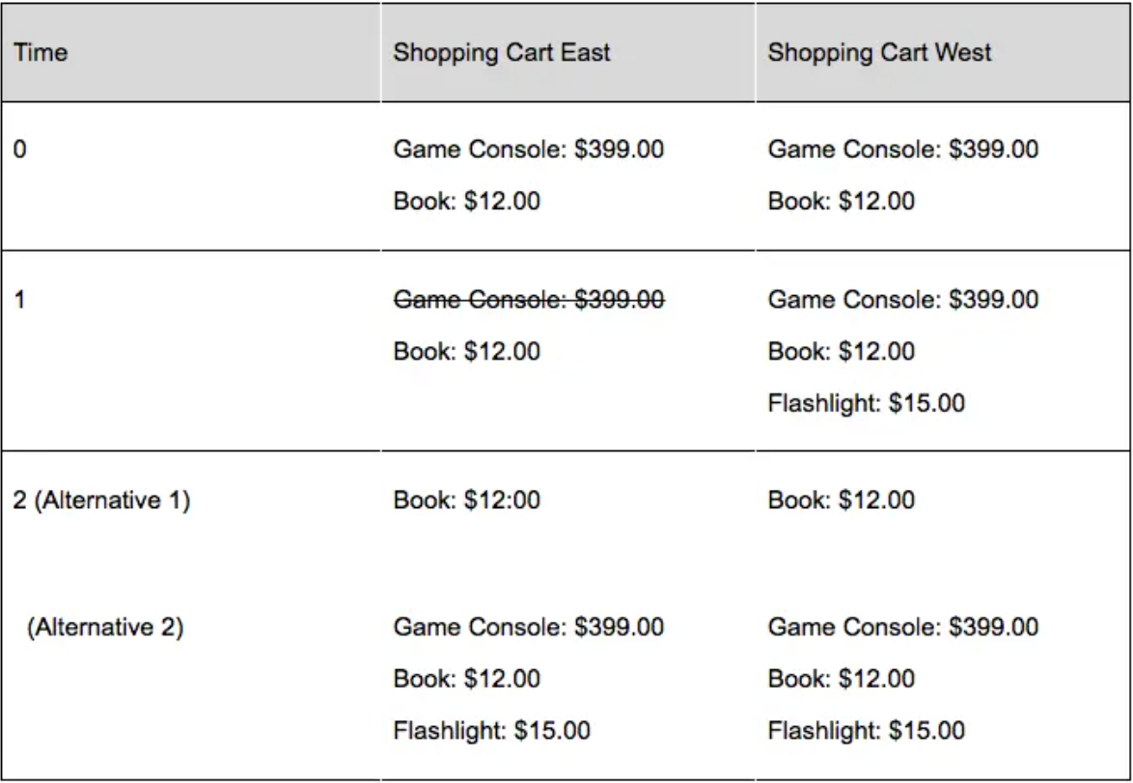Click the time "1" row label
This screenshot has width=1133, height=783.
19,301
